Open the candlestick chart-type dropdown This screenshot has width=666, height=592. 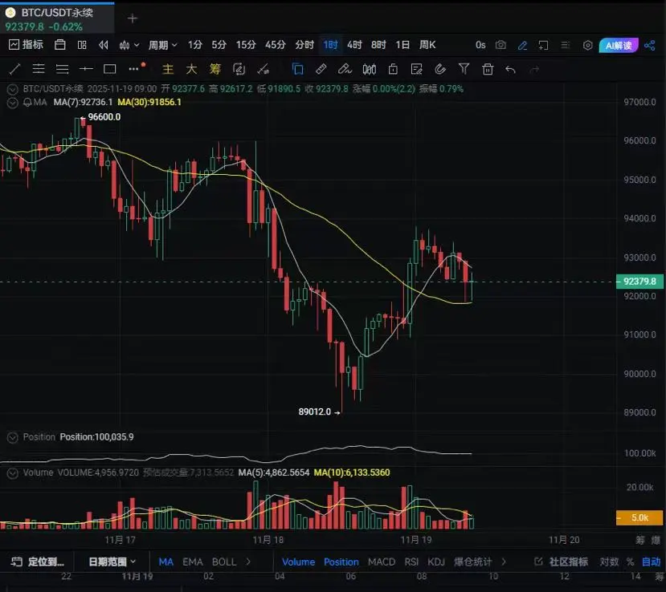tap(129, 45)
